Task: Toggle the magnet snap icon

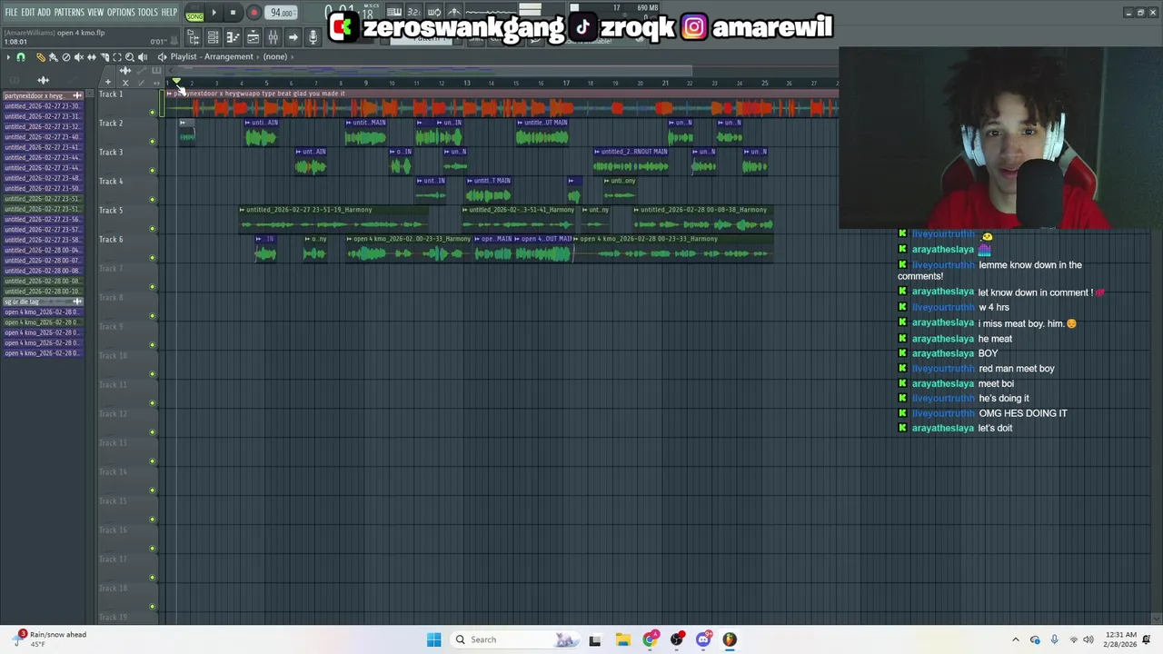Action: [x=20, y=57]
